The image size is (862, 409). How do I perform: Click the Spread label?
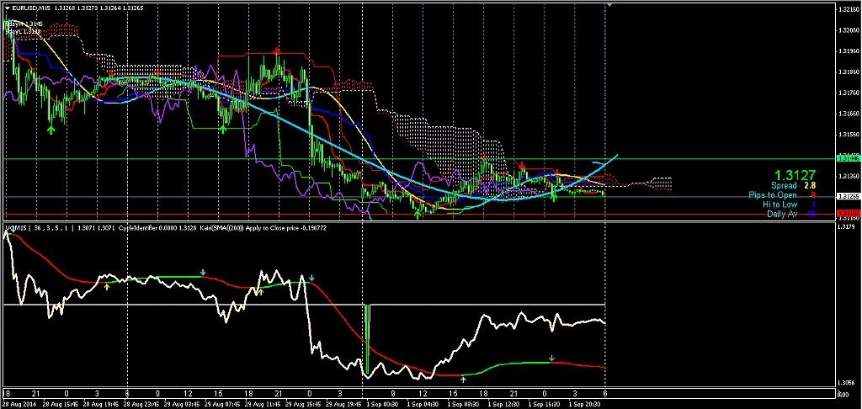coord(785,184)
